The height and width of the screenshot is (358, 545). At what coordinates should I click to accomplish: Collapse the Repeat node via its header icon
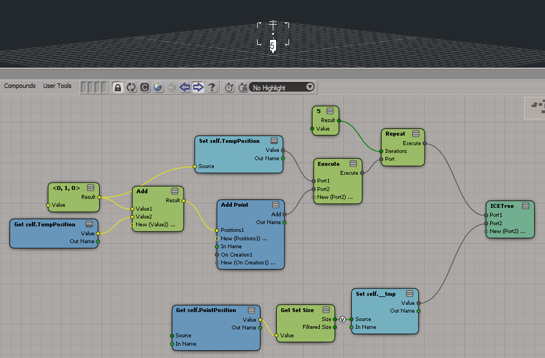point(416,134)
